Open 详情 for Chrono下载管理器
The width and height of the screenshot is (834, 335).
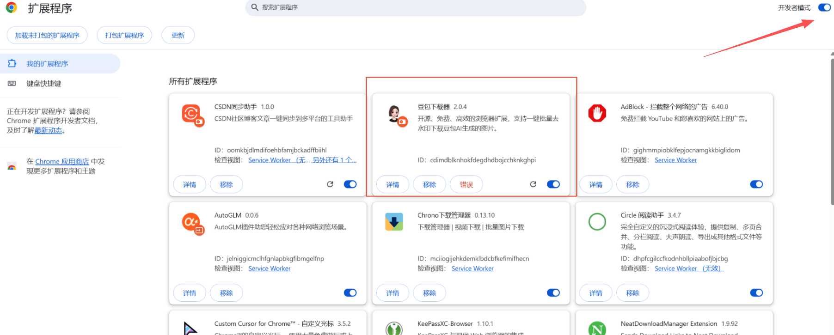(x=392, y=293)
